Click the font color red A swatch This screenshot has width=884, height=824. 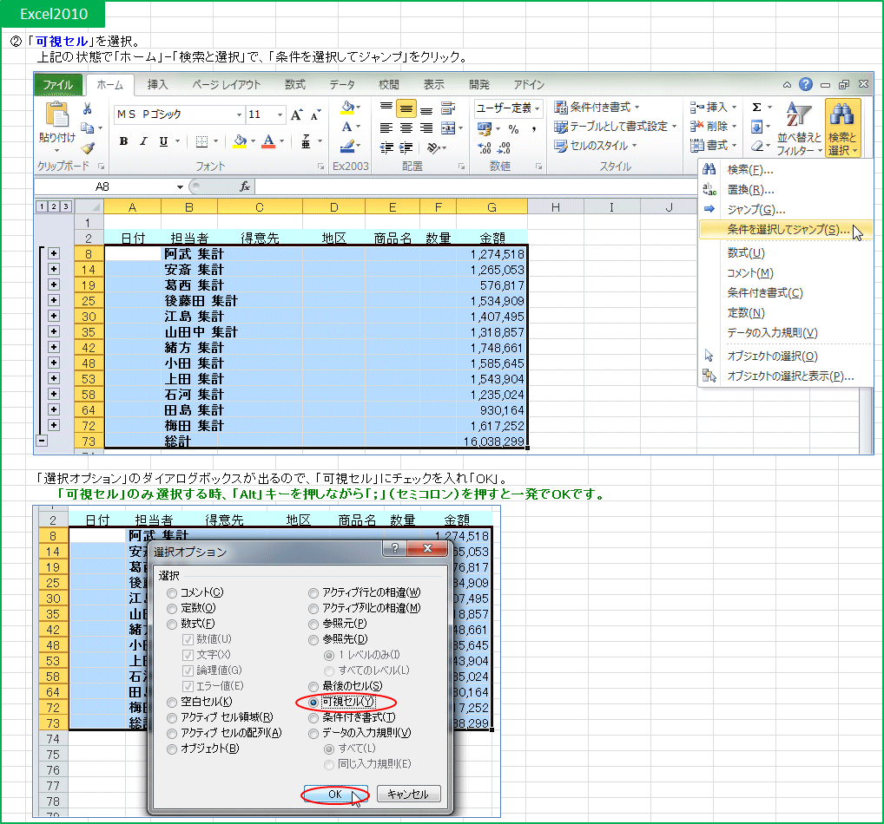click(269, 141)
